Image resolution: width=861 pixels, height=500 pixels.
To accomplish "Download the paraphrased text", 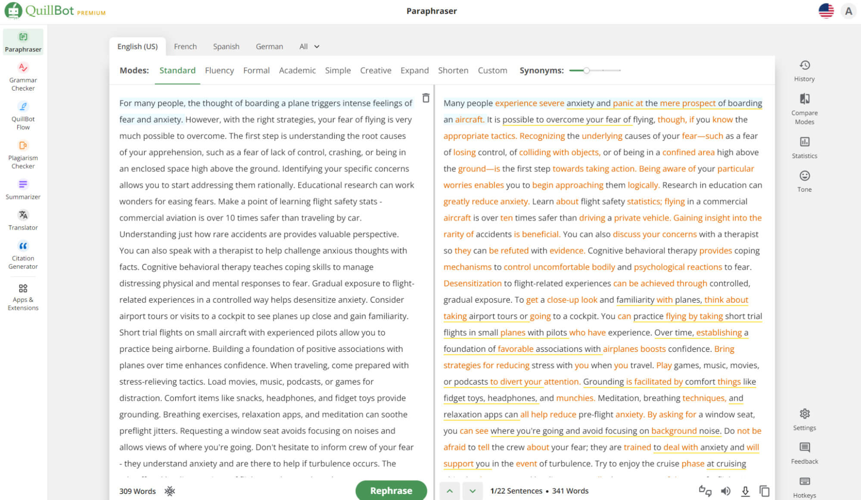I will (x=745, y=491).
